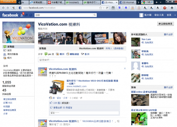Click the Facebook search field

64,15
